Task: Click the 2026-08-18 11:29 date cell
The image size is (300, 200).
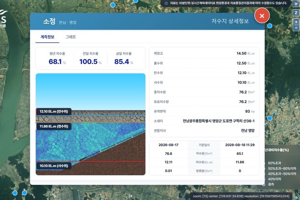Action: click(240, 145)
